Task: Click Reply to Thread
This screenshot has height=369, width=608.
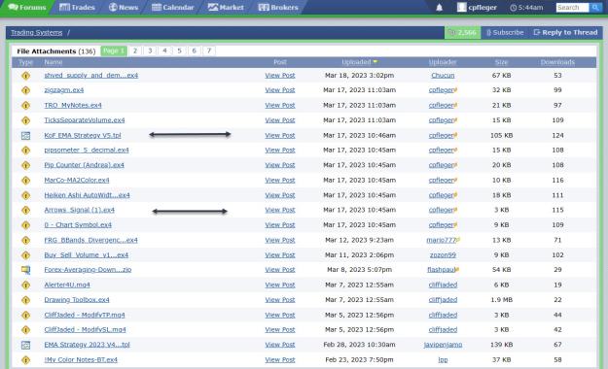Action: coord(565,32)
